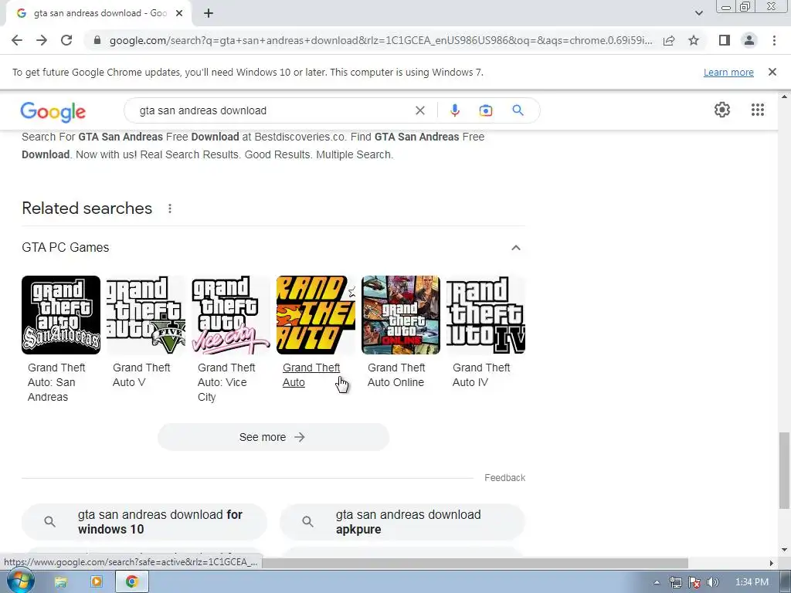This screenshot has width=791, height=593.
Task: Send Feedback on related searches
Action: click(x=504, y=477)
